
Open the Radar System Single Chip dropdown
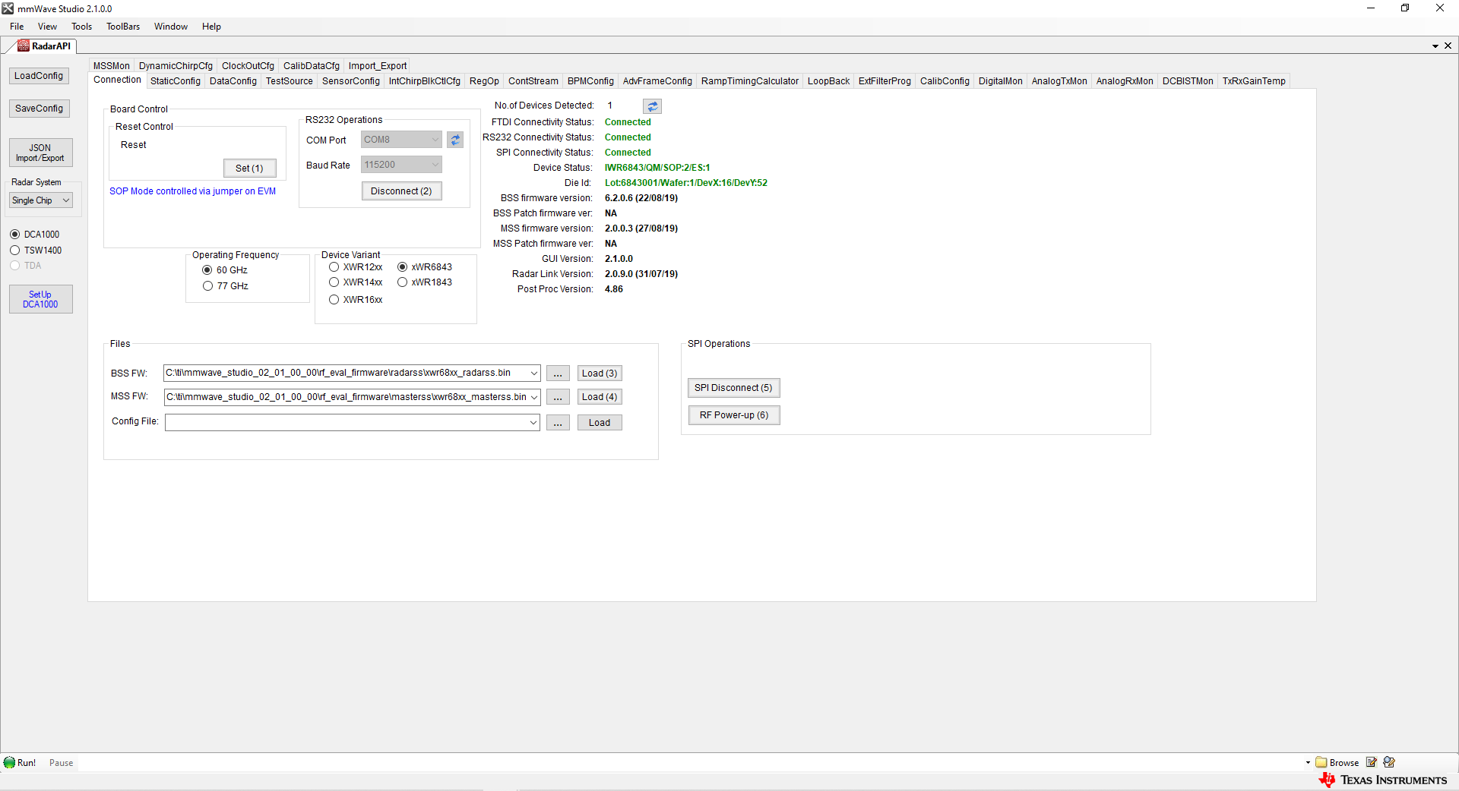tap(41, 200)
